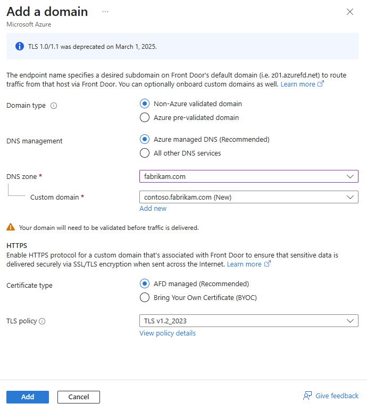Choose All other DNS services option
Screen dimensions: 367x412
coord(144,153)
